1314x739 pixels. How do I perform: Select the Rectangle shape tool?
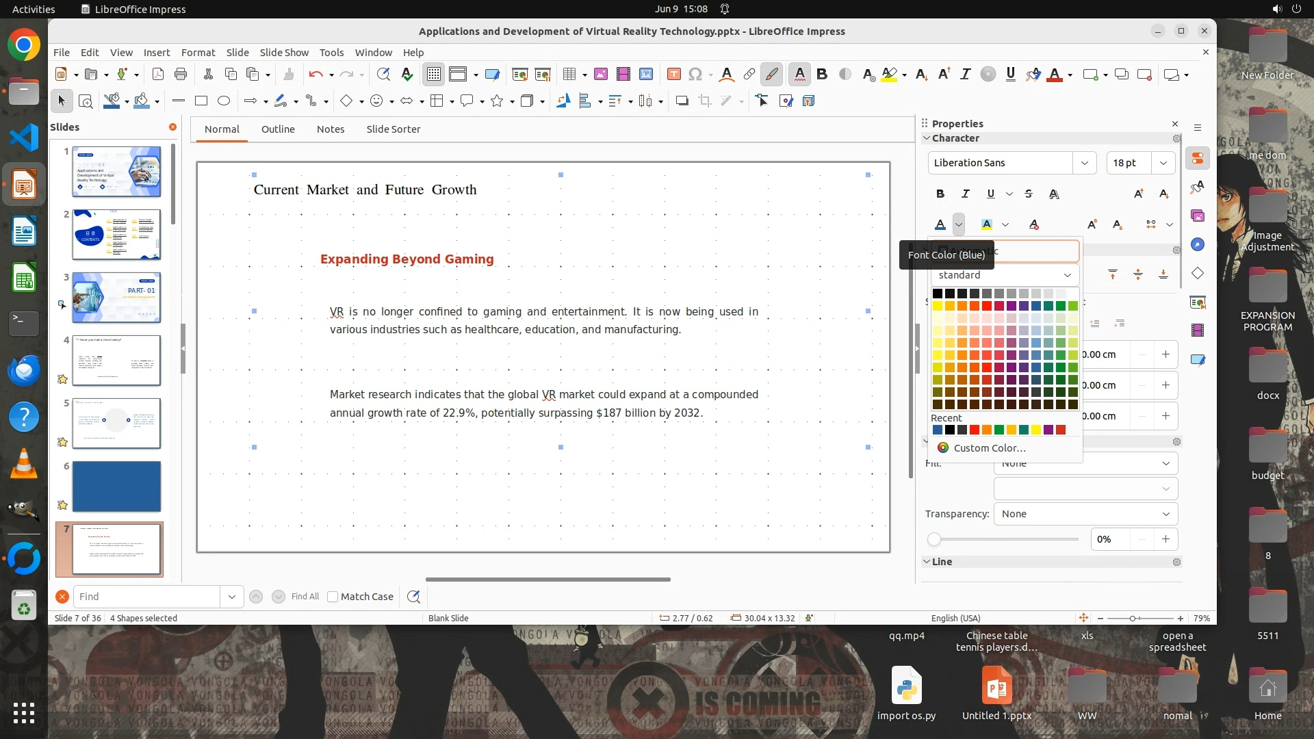(x=201, y=101)
